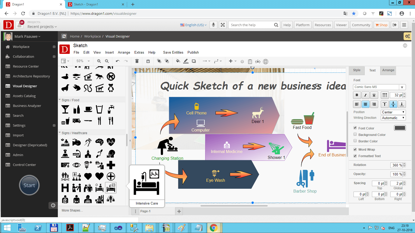The width and height of the screenshot is (415, 233).
Task: Open Business Analyzer in the sidebar
Action: [27, 106]
